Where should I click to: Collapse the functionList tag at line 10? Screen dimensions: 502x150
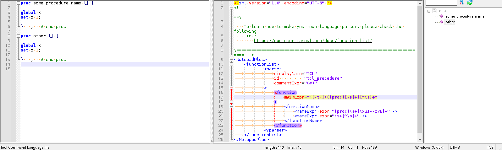(232, 64)
